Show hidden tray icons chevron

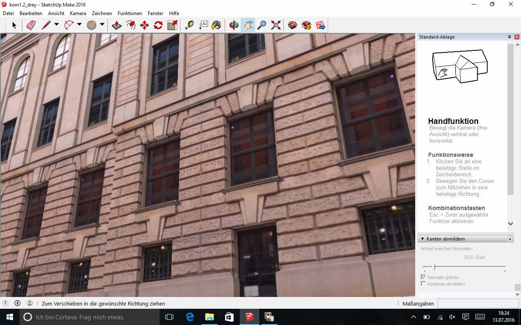tap(414, 317)
